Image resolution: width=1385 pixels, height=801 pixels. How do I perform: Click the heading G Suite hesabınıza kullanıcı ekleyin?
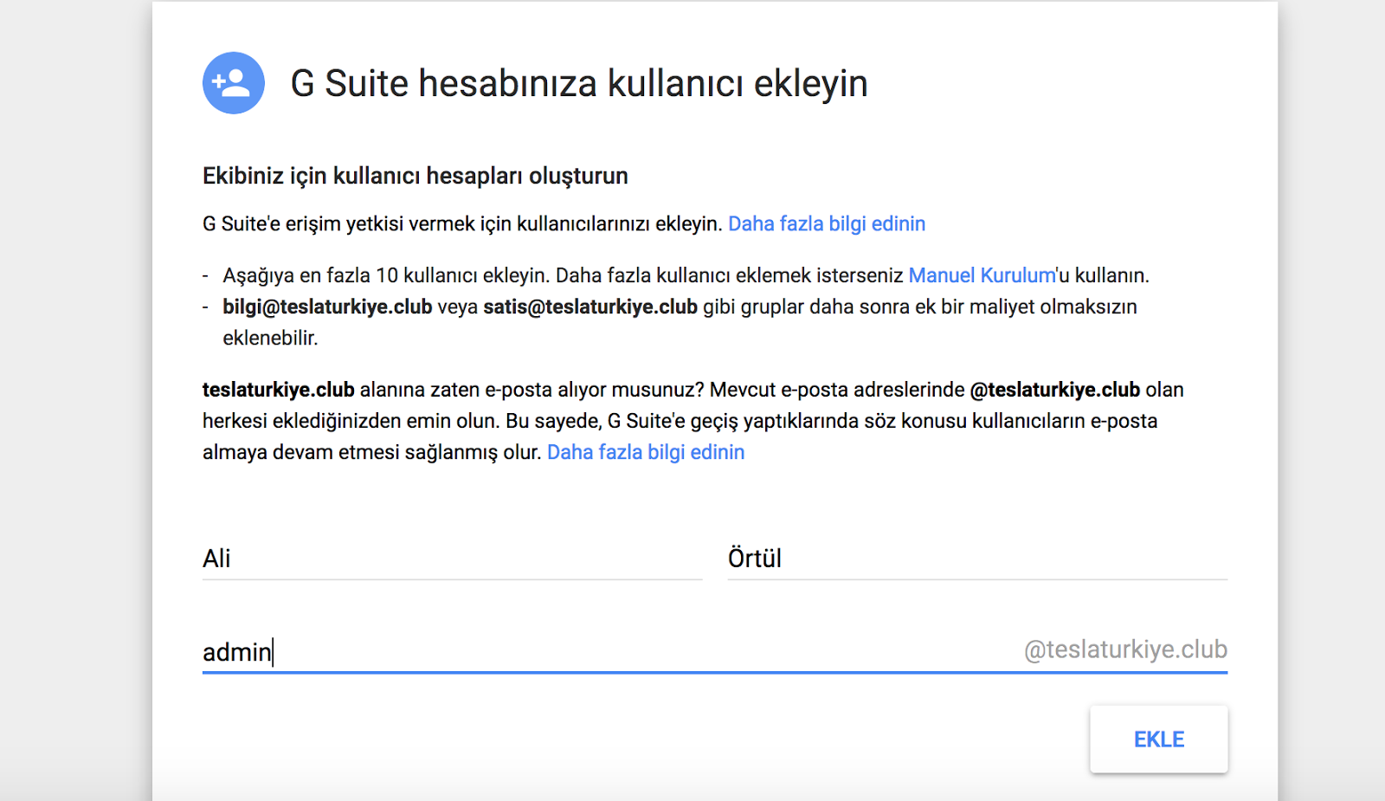click(579, 83)
